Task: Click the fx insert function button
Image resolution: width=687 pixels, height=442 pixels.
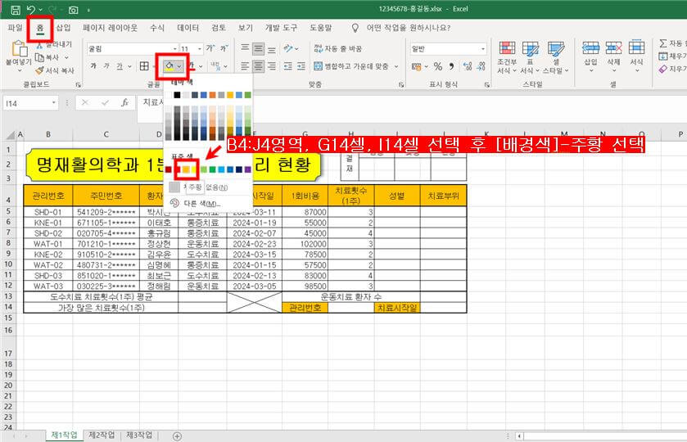Action: pos(124,103)
